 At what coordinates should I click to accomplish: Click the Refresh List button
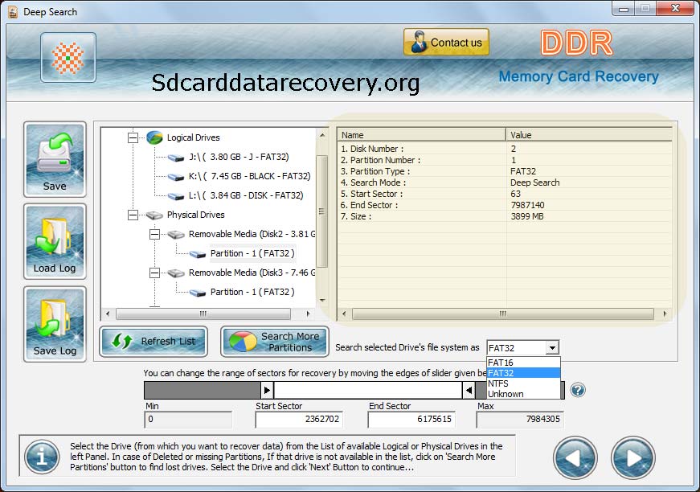pyautogui.click(x=154, y=342)
